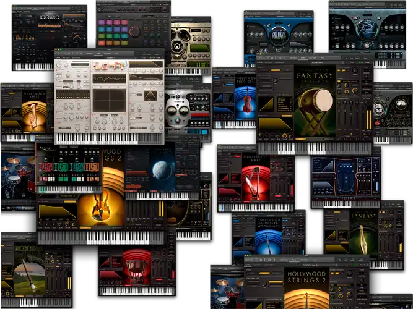Viewport: 413px width, 309px height.
Task: Open the preset name selector in Lo-Fi window
Action: click(111, 57)
